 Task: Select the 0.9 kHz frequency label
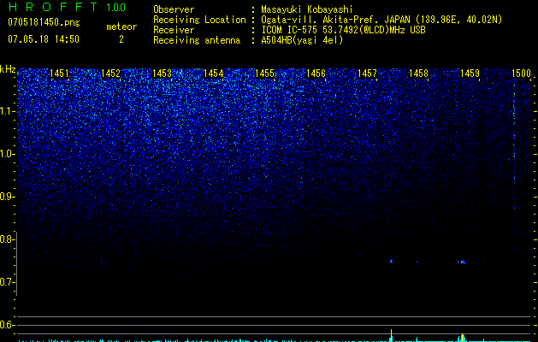tap(7, 197)
